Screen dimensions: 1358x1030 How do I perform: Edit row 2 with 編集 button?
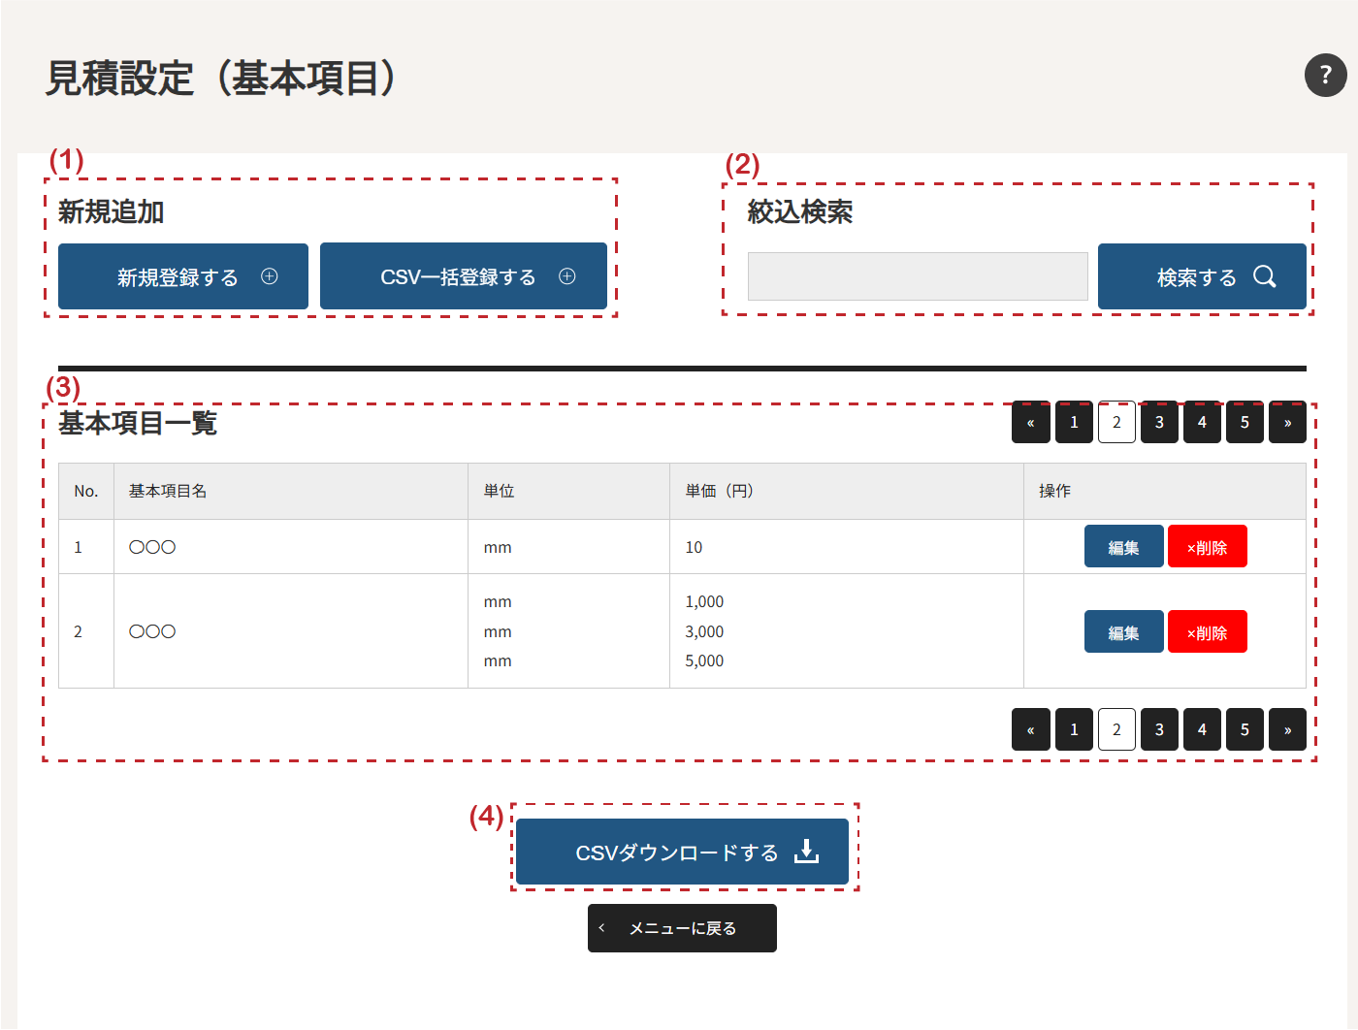[x=1123, y=632]
